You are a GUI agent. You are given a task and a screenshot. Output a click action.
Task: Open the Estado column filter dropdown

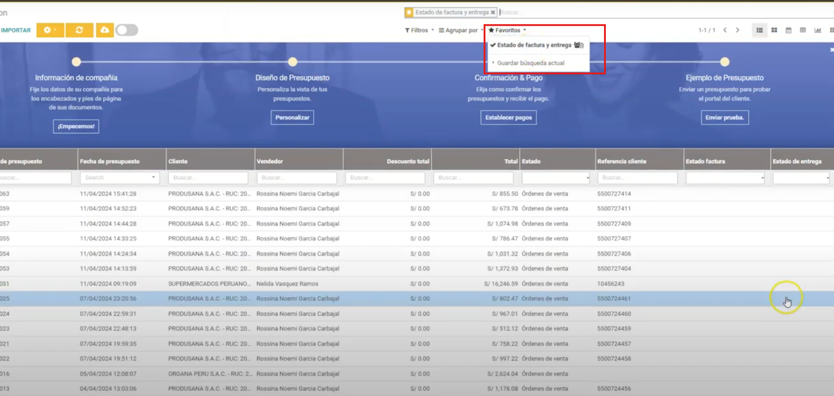pyautogui.click(x=556, y=178)
